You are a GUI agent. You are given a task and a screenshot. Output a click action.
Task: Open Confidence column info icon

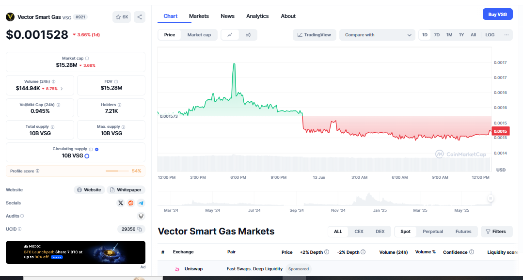tap(472, 252)
